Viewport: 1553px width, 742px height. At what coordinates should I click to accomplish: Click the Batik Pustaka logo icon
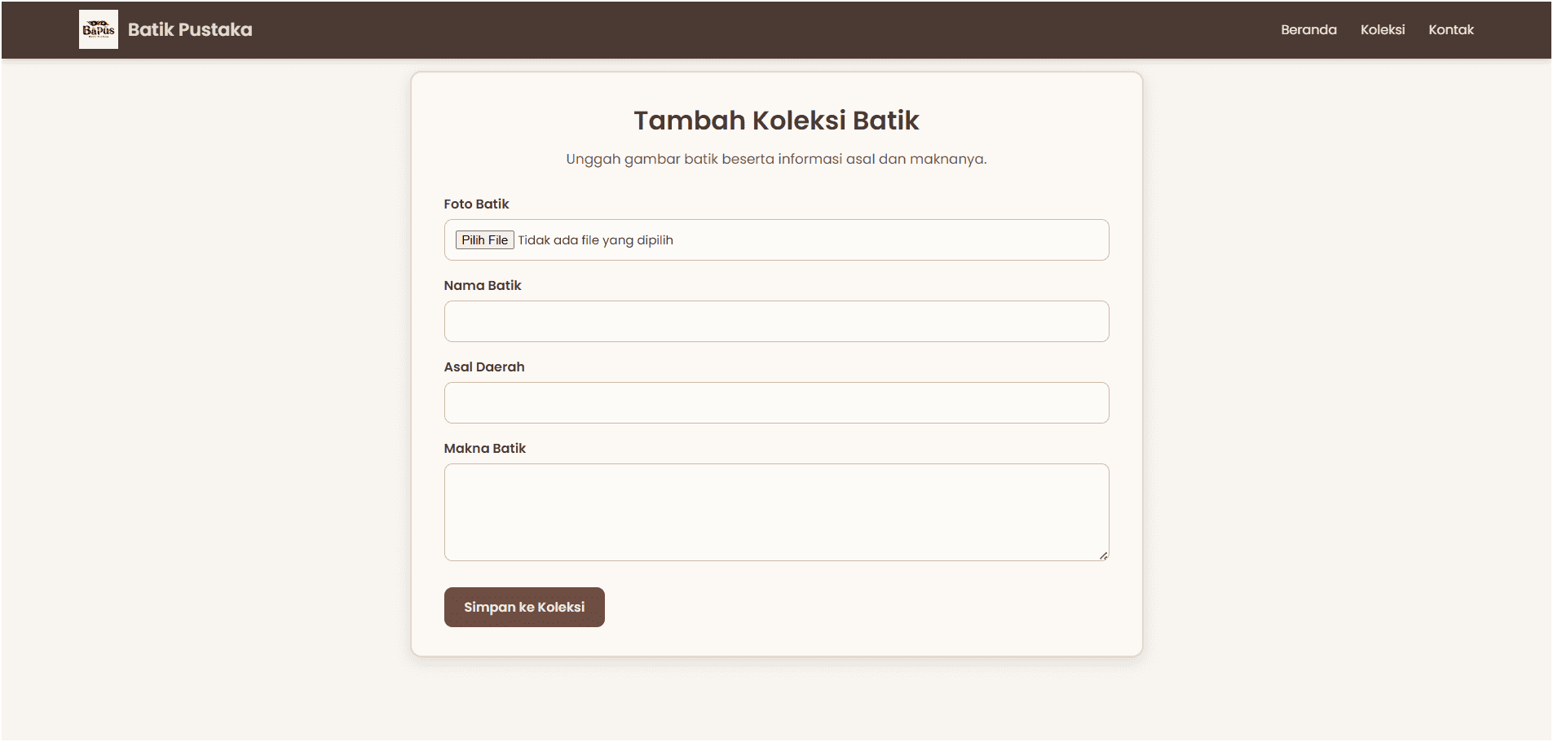[x=98, y=29]
